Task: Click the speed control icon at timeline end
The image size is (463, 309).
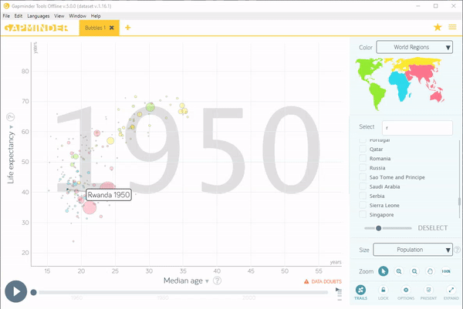Action: tap(339, 293)
